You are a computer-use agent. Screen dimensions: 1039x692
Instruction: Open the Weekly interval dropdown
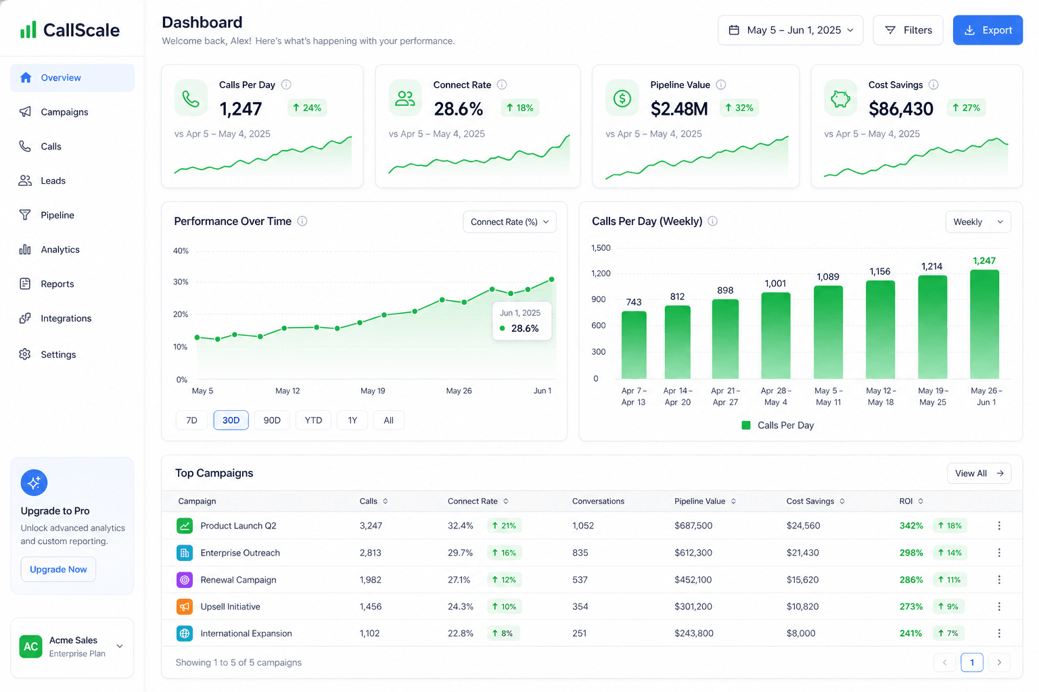[978, 222]
